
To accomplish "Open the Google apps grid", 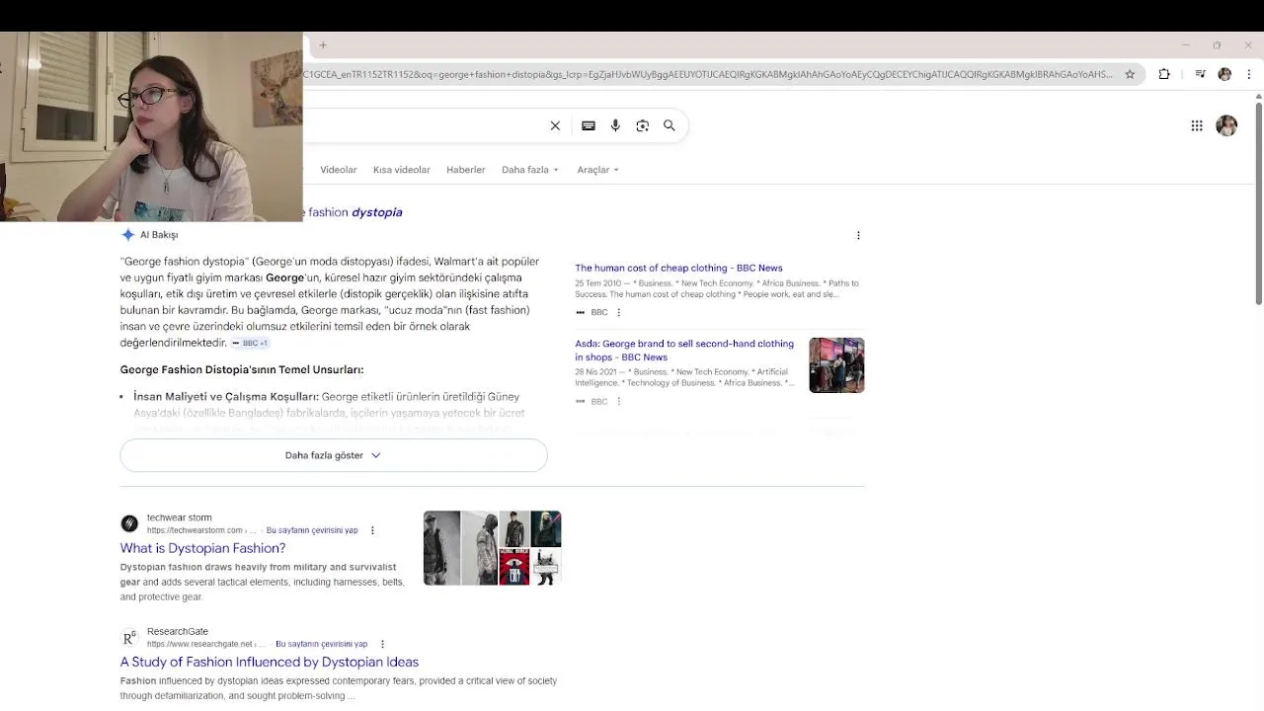I will pyautogui.click(x=1197, y=125).
